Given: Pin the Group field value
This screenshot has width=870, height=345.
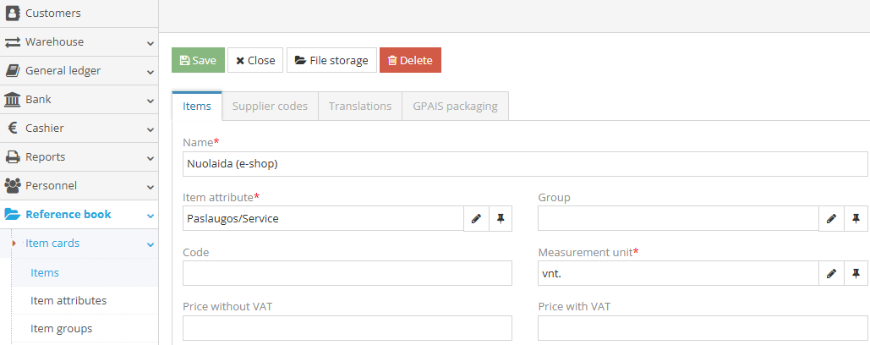Looking at the screenshot, I should (856, 219).
